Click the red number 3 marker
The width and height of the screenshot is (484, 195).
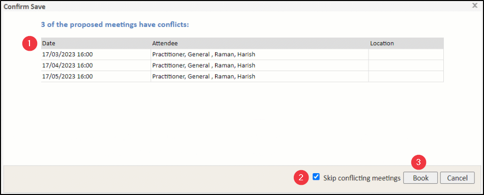pyautogui.click(x=418, y=162)
